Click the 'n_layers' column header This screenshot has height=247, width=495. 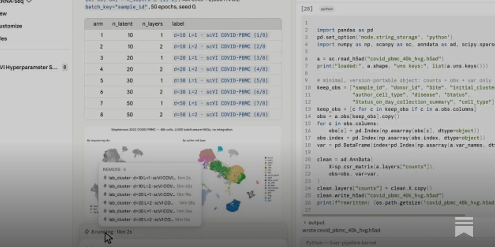pos(152,24)
